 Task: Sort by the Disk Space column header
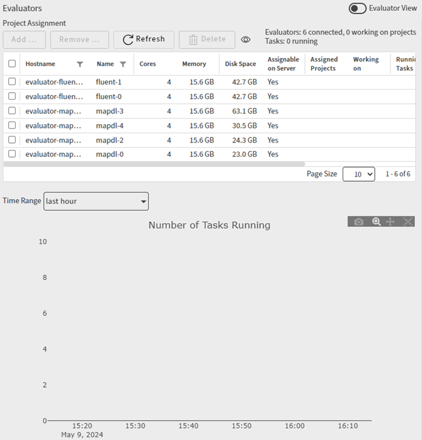tap(241, 64)
